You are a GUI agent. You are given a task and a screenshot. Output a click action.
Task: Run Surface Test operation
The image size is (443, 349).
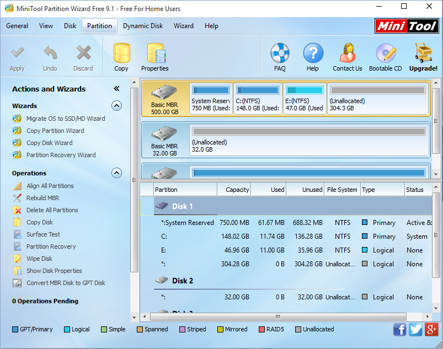tap(43, 234)
